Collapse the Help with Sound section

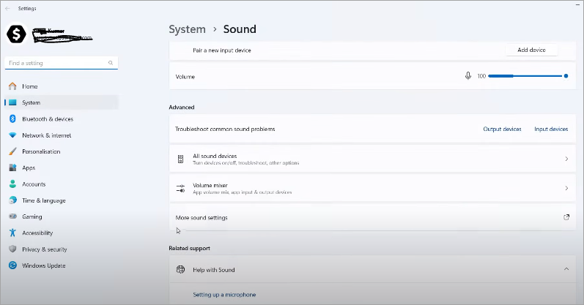(566, 269)
